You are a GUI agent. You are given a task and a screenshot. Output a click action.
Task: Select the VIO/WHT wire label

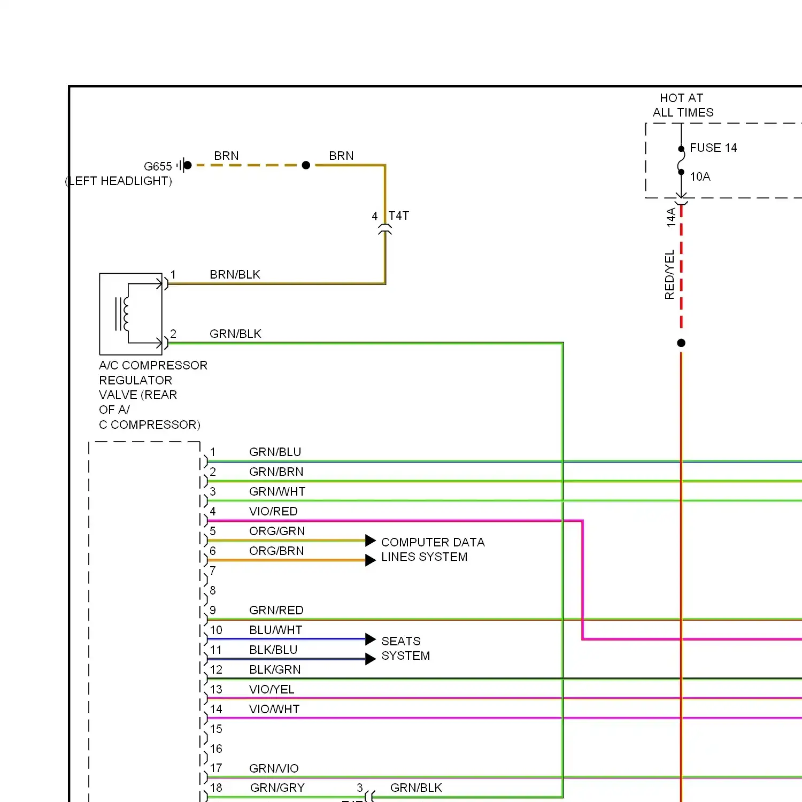coord(274,709)
